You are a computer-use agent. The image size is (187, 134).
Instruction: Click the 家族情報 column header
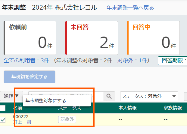[x=173, y=108]
